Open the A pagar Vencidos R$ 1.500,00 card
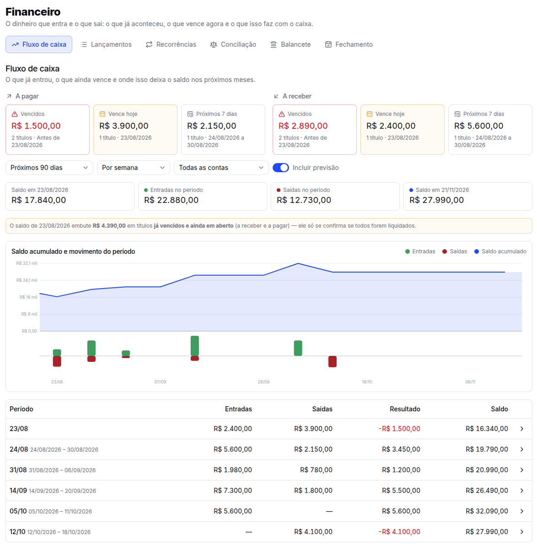This screenshot has width=537, height=546. pos(48,130)
